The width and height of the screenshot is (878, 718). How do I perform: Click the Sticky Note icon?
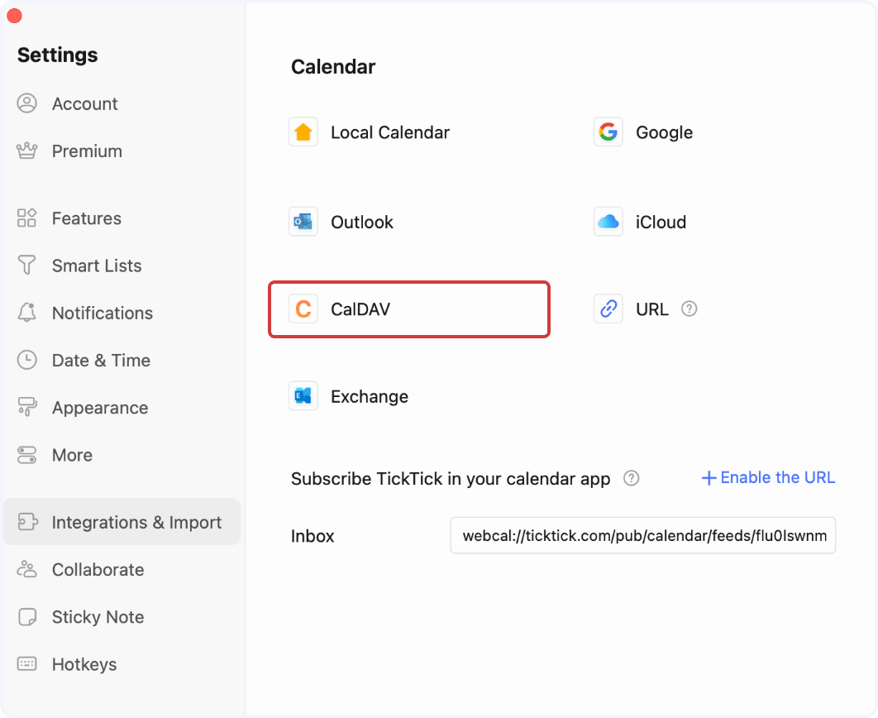click(x=27, y=617)
